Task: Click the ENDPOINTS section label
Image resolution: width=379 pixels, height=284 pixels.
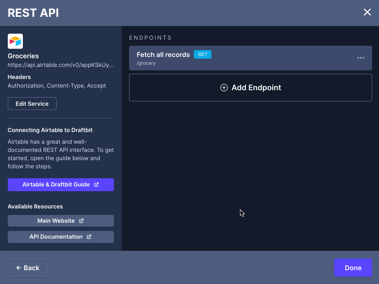Action: (x=150, y=38)
